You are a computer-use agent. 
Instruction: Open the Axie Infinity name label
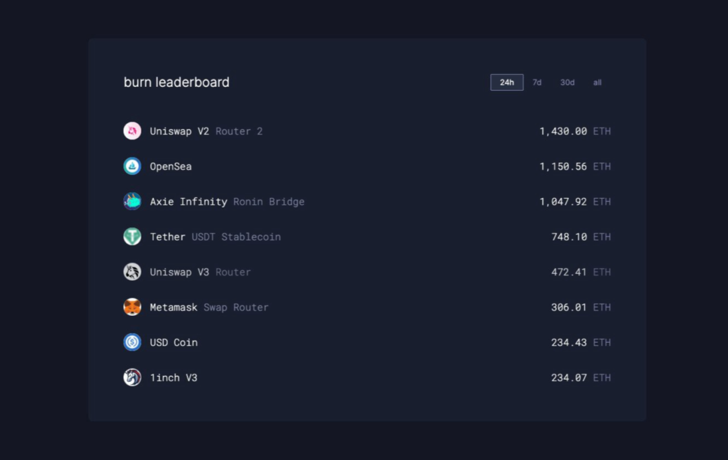point(189,202)
